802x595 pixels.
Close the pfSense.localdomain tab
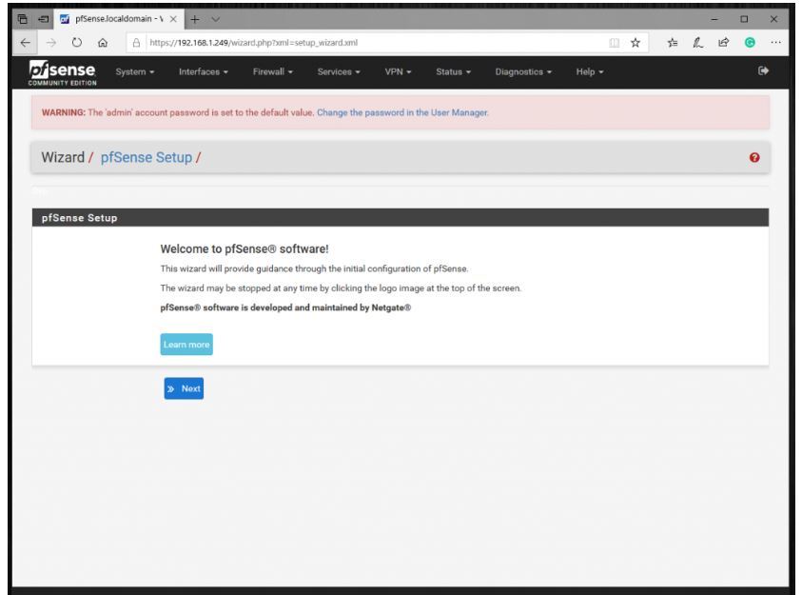click(173, 19)
